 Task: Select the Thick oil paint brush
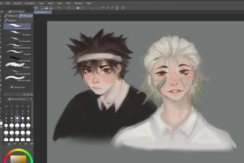click(17, 59)
